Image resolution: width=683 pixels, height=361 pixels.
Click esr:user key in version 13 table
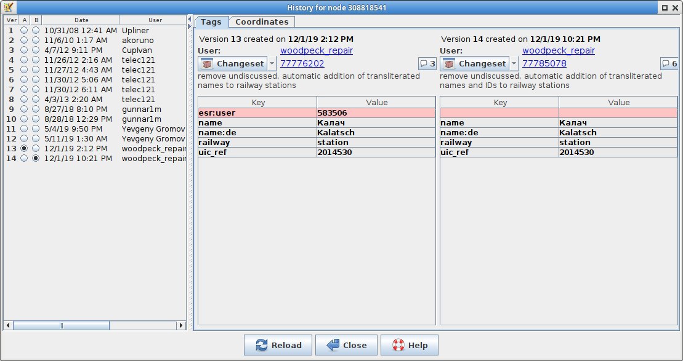257,113
